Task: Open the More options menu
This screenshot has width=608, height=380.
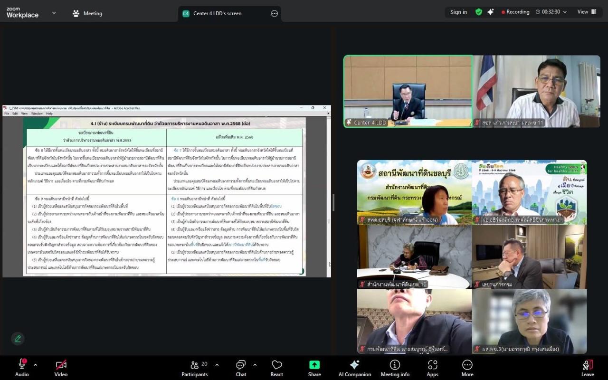Action: [467, 367]
